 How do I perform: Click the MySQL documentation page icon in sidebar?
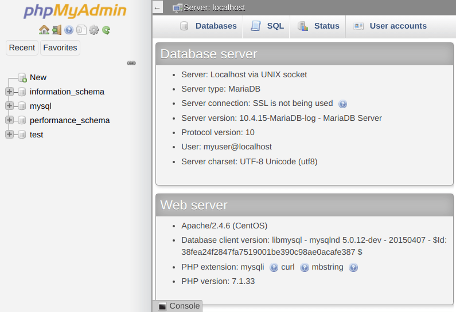coord(81,30)
